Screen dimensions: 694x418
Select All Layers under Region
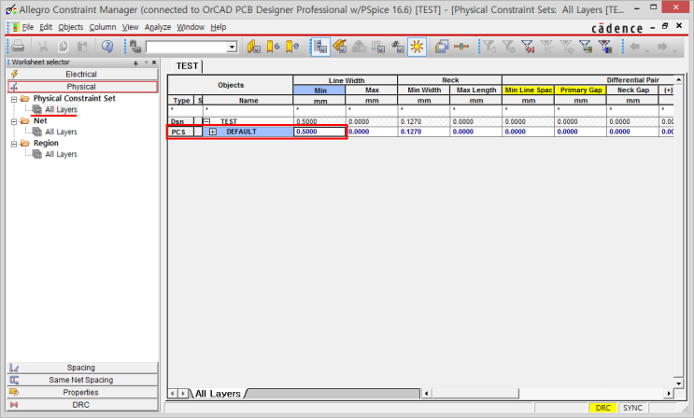61,154
